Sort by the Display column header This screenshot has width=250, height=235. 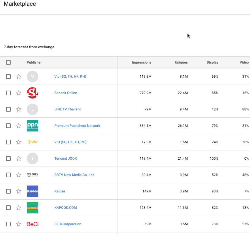213,62
